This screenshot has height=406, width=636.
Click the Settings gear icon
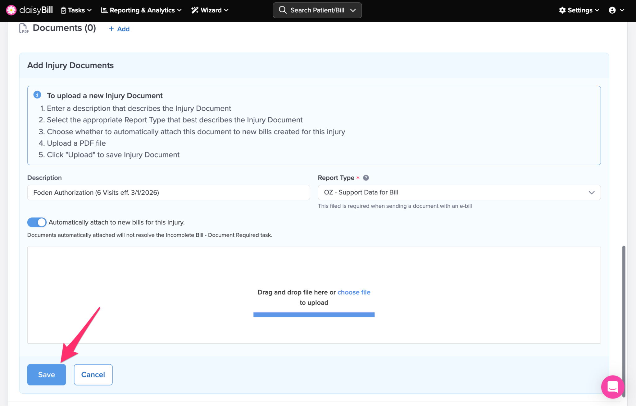[562, 10]
